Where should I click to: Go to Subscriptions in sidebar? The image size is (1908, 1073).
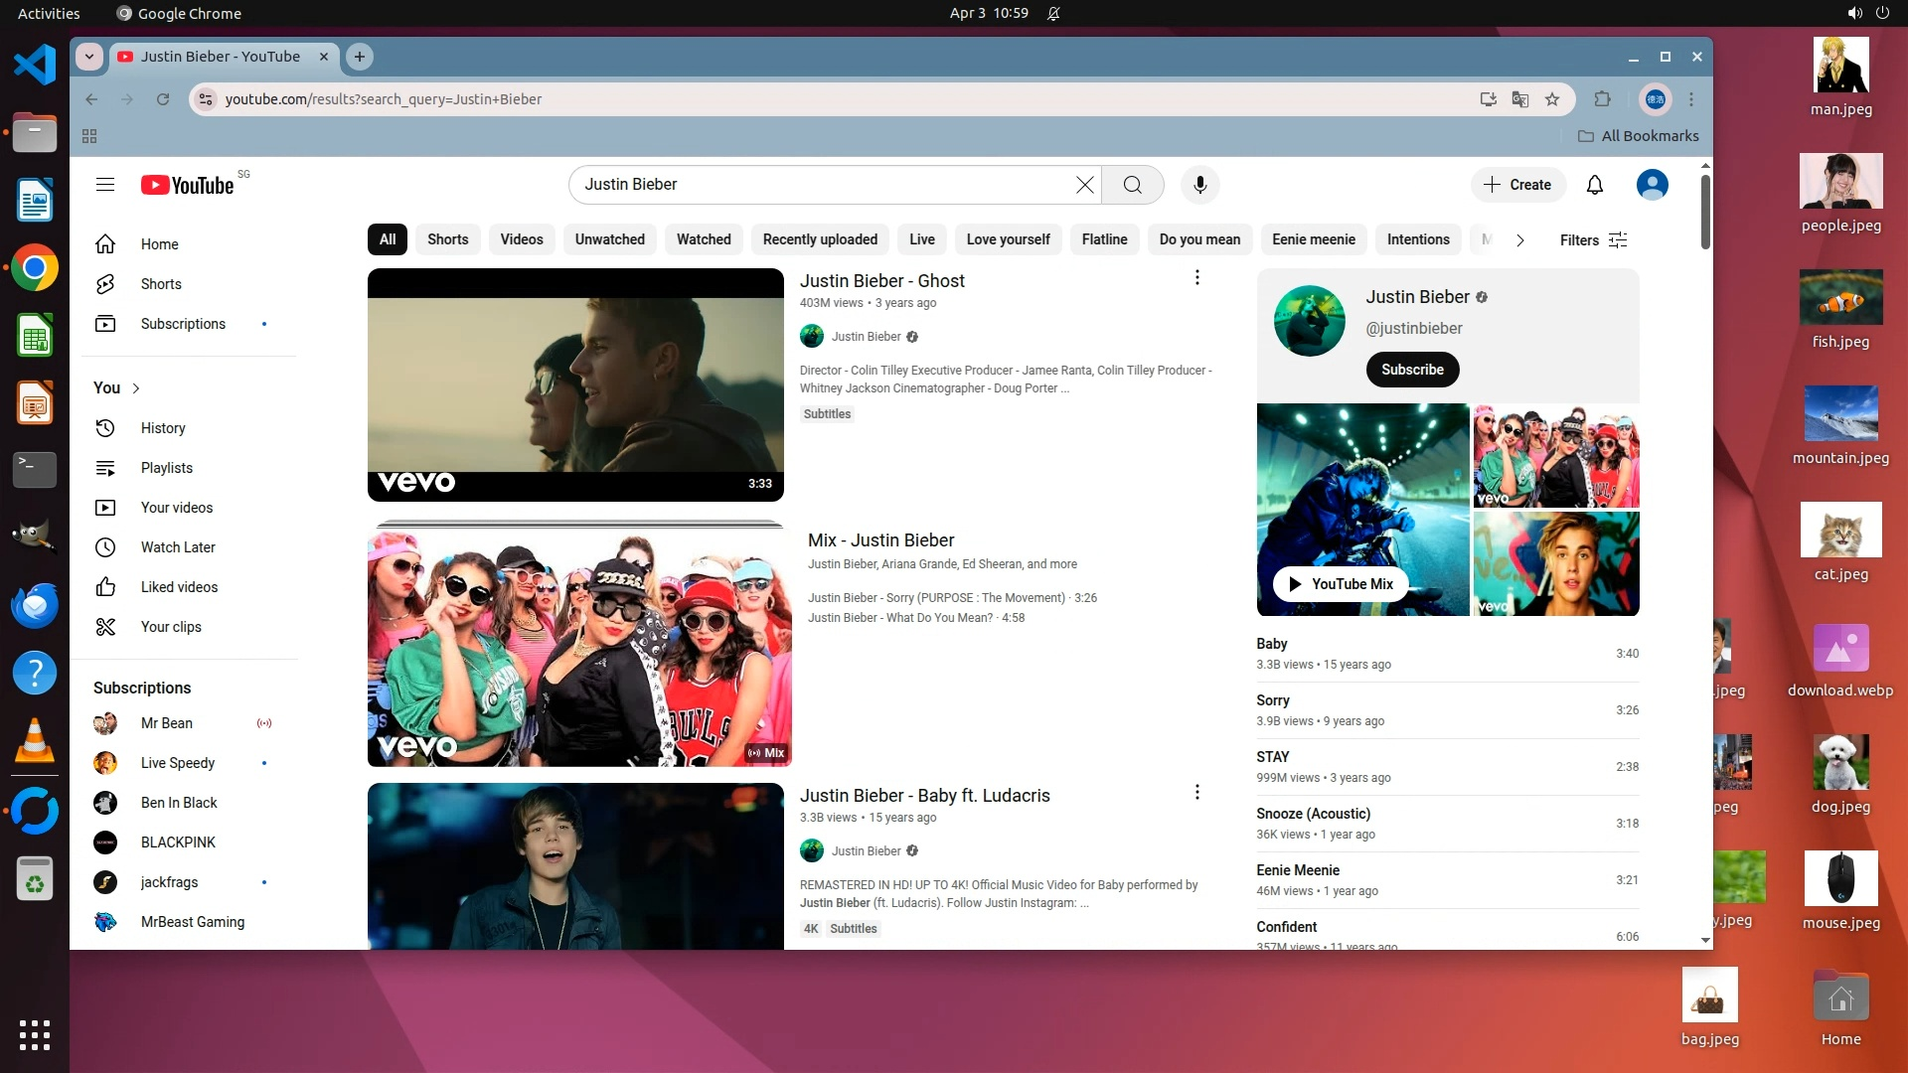[x=183, y=324]
